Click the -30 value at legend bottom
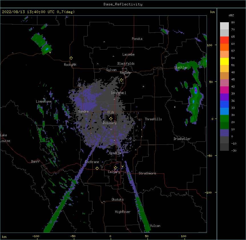This screenshot has height=240, width=246. tap(234, 150)
